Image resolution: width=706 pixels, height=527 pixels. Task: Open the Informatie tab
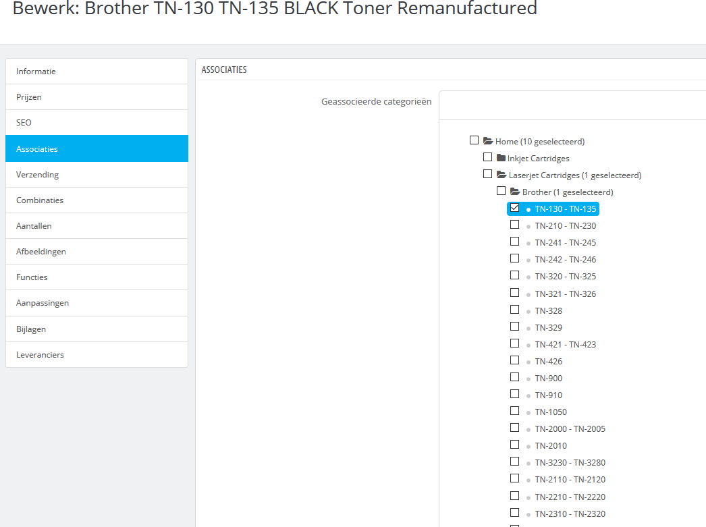(97, 71)
